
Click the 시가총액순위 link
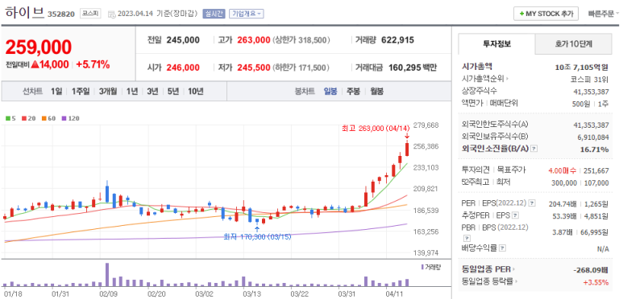[x=483, y=80]
